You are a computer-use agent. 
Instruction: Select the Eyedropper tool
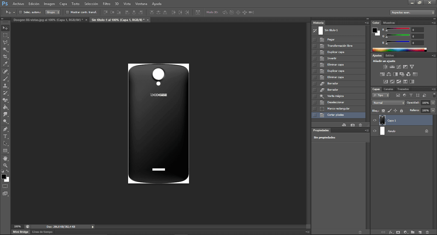tap(5, 64)
